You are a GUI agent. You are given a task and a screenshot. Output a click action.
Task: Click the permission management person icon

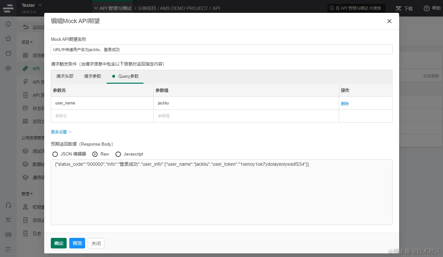tap(25, 207)
